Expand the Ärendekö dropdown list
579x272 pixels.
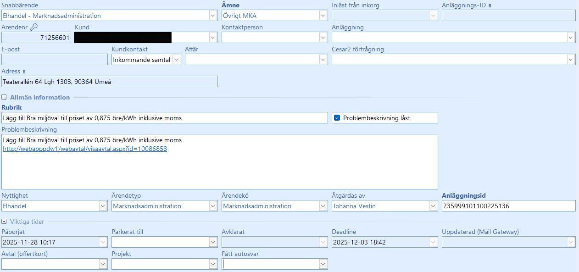pos(323,206)
